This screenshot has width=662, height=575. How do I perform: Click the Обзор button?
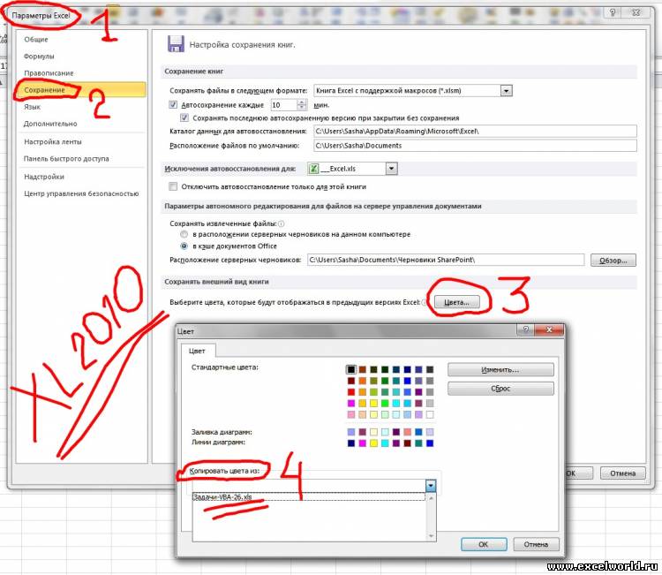coord(613,261)
